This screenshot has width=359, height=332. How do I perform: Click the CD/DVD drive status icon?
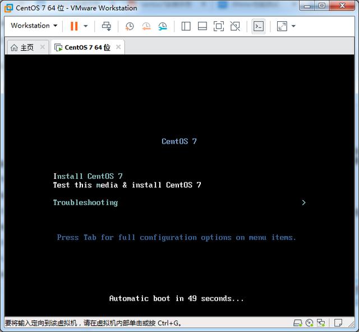click(309, 323)
